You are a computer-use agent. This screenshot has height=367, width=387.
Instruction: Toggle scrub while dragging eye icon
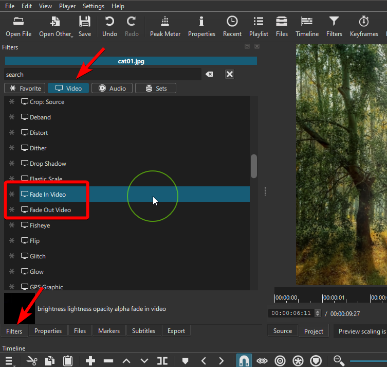tap(262, 360)
